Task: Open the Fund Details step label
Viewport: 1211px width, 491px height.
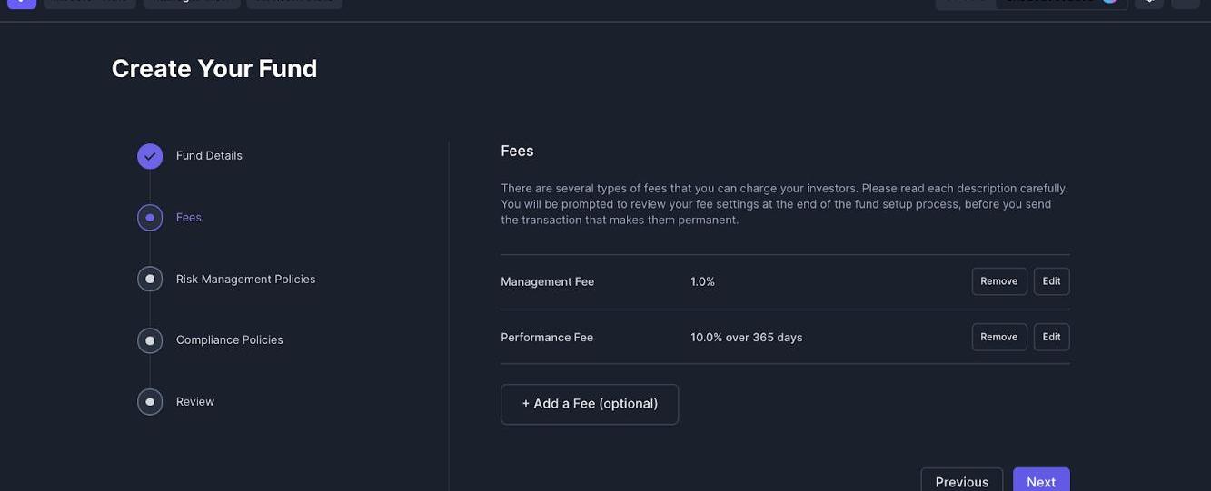Action: point(209,156)
